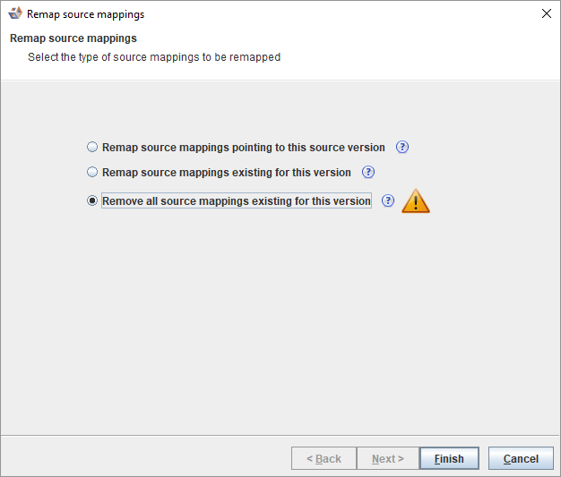This screenshot has height=477, width=561.
Task: Open help for remapping mappings existing for this version
Action: tap(368, 173)
